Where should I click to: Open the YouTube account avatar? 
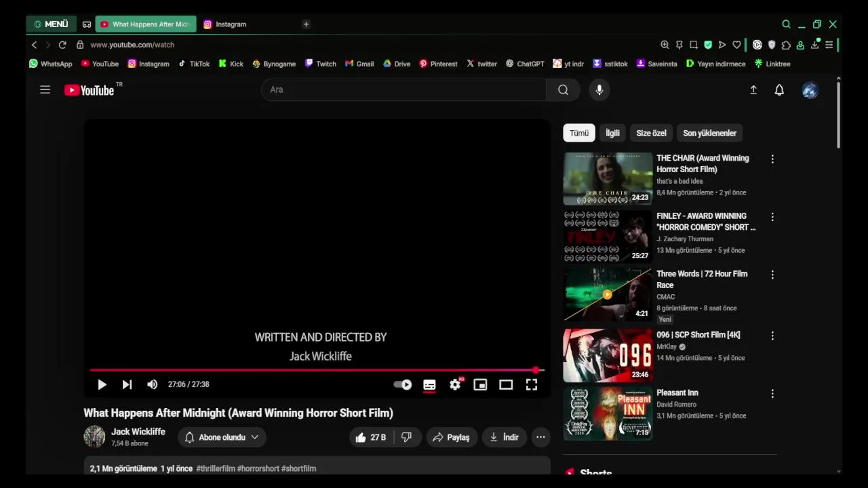coord(810,90)
